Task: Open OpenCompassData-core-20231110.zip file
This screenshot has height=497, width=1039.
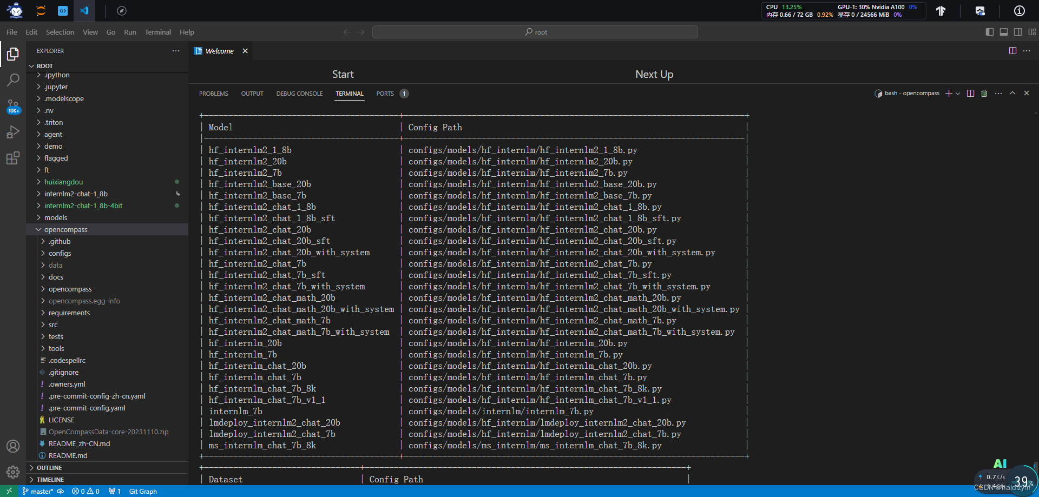Action: (108, 432)
